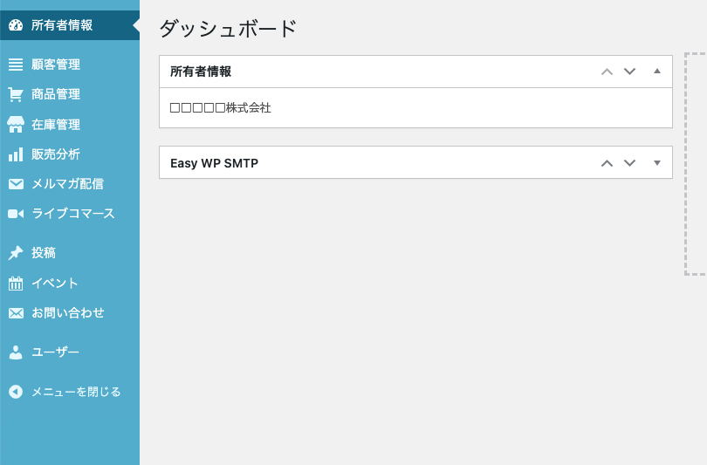707x465 pixels.
Task: Click the pushpin icon beside 投稿
Action: tap(16, 253)
